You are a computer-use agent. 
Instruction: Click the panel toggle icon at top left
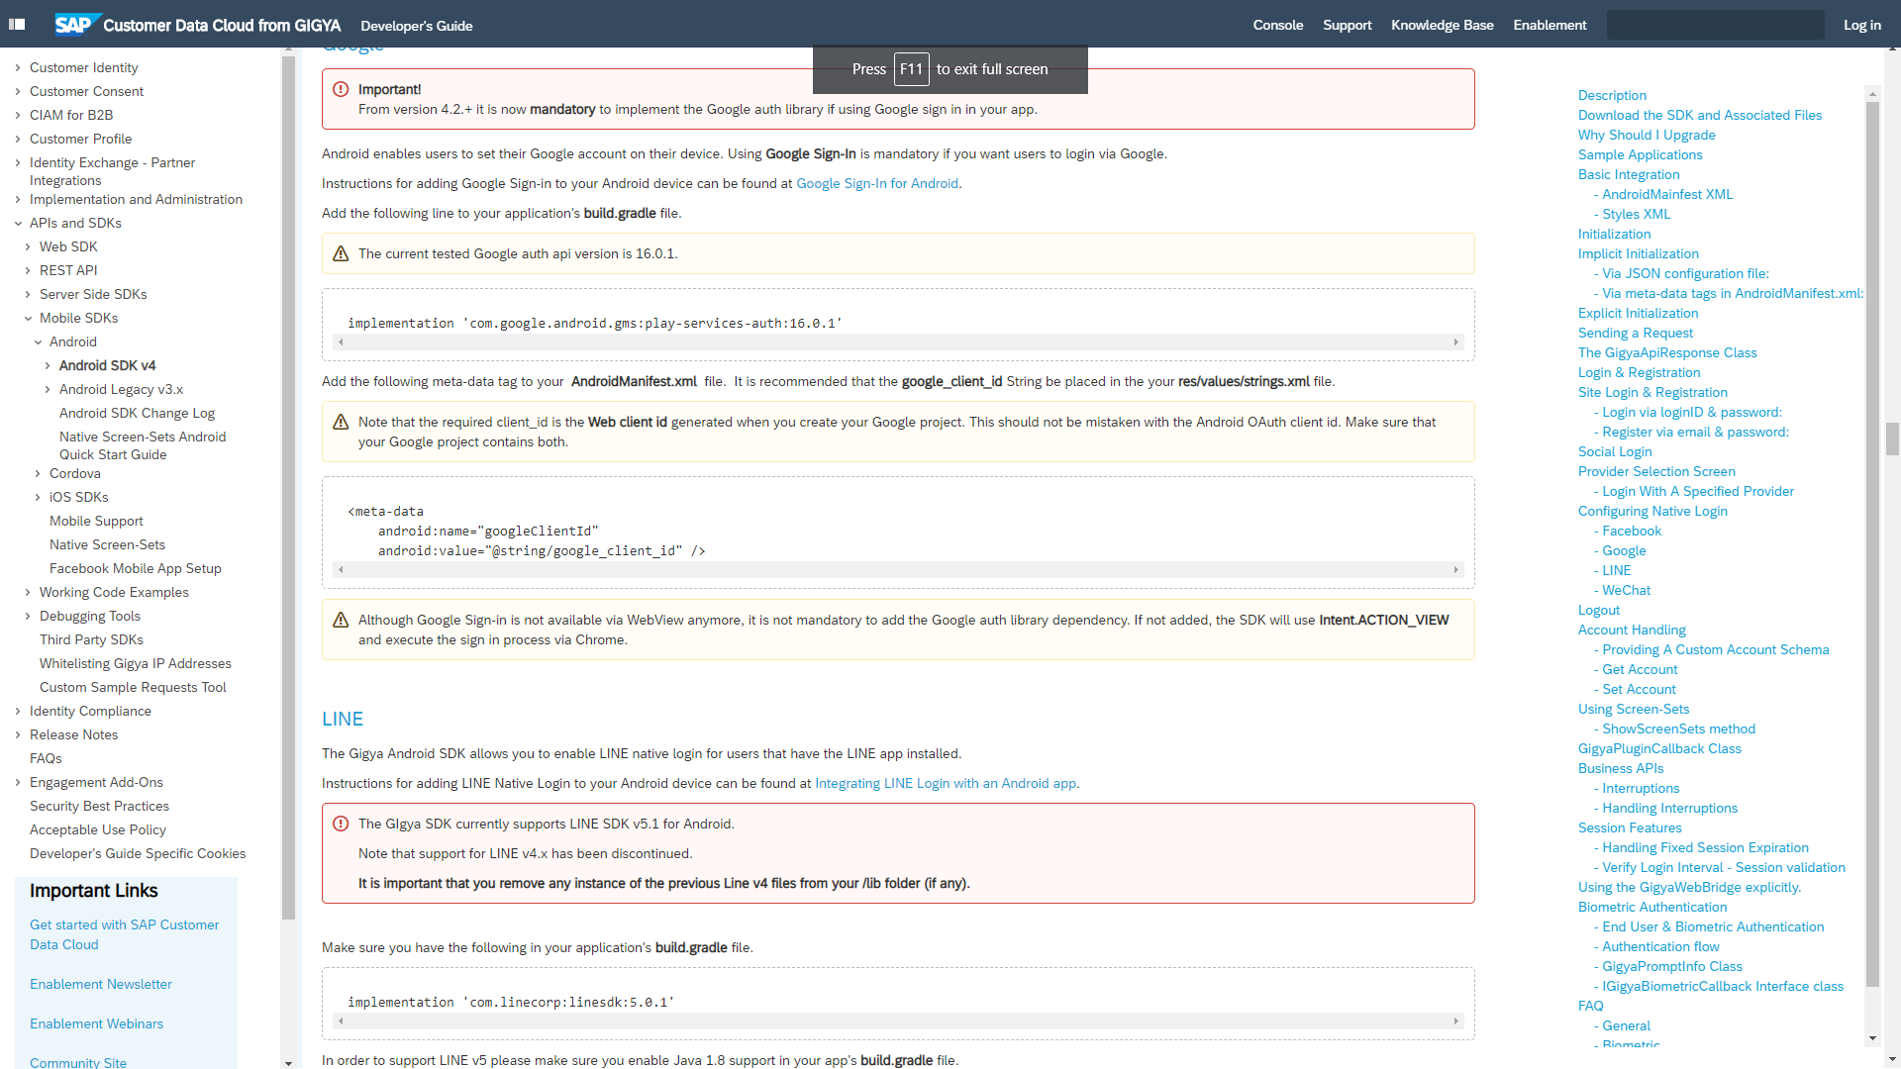tap(17, 24)
